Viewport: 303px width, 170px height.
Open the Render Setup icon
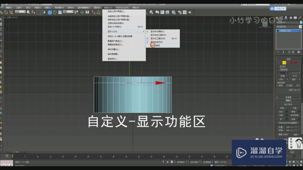click(180, 12)
